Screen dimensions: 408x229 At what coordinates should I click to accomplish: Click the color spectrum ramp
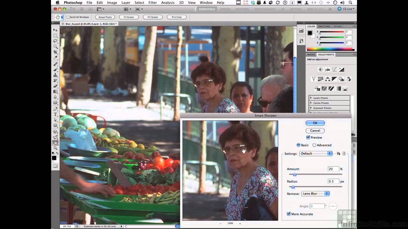click(331, 49)
